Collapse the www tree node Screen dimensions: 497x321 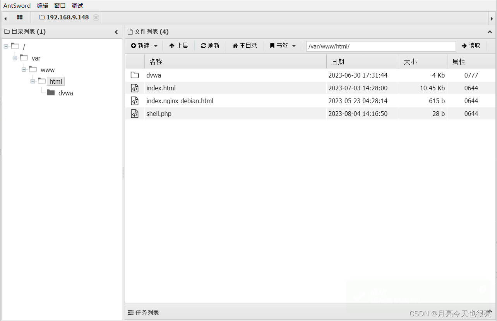pos(24,70)
